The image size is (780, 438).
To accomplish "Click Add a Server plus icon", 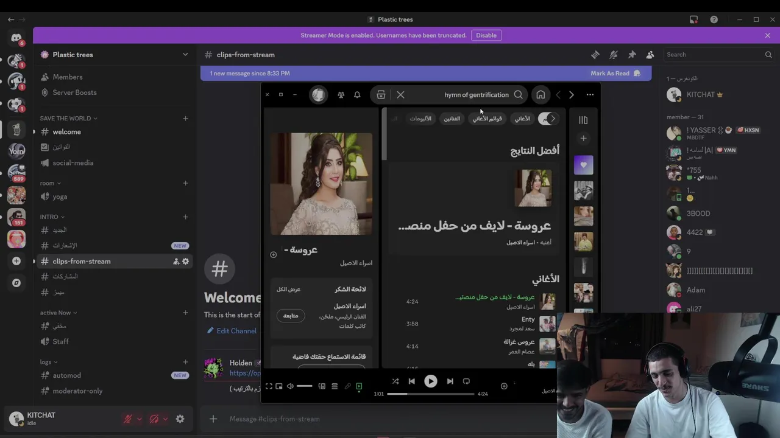I will pos(16,261).
